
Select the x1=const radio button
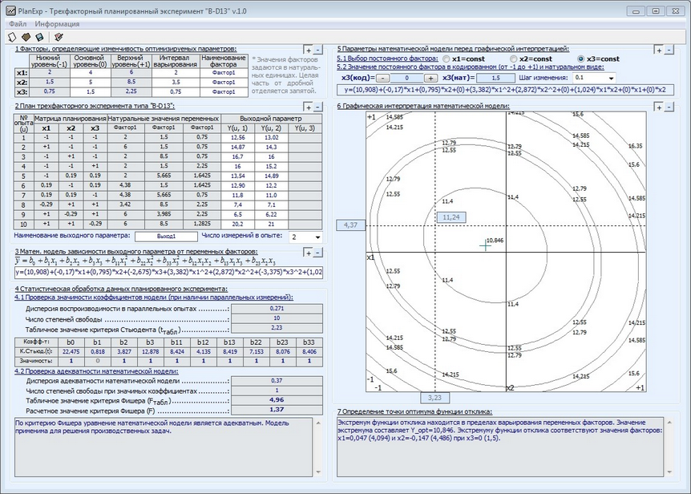point(446,59)
